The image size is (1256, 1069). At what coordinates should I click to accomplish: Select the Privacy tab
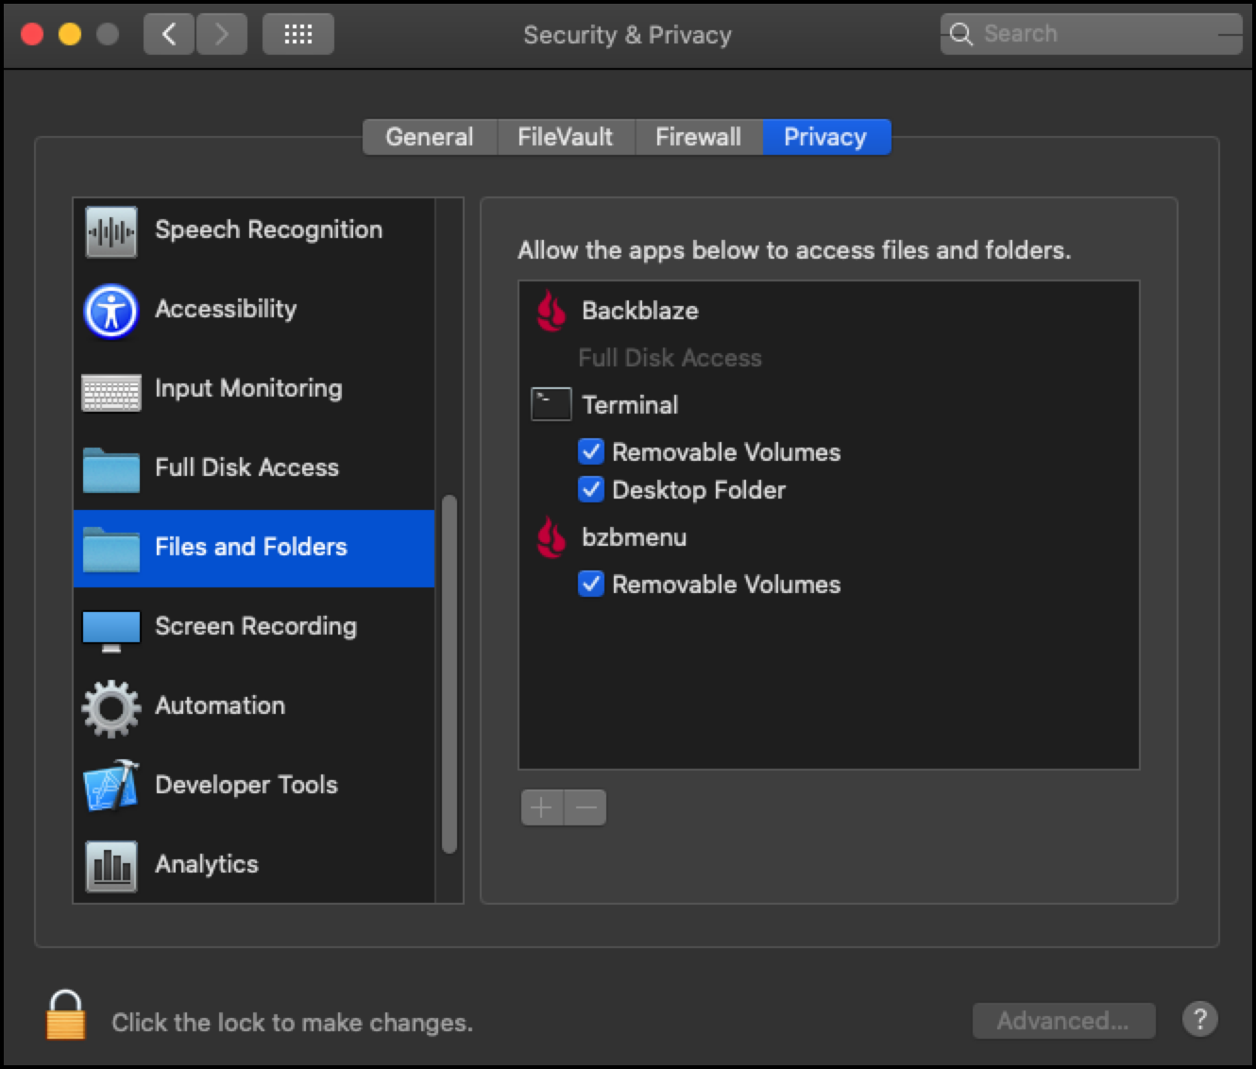[x=825, y=137]
